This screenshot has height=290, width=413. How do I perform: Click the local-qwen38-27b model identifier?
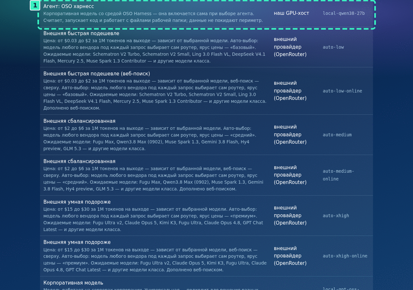[344, 13]
